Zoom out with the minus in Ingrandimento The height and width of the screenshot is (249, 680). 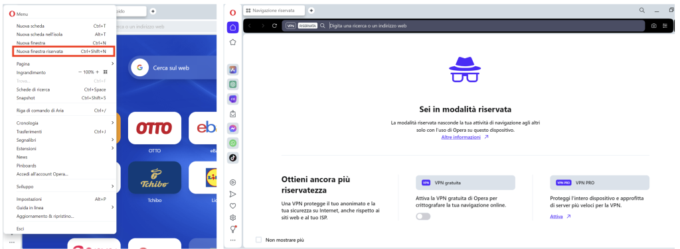(80, 72)
